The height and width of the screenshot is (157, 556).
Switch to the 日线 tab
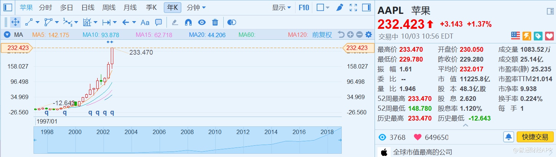[88, 7]
